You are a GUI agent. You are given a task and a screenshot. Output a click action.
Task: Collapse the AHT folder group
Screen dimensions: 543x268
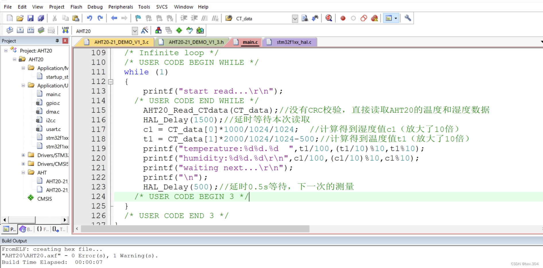coord(23,172)
